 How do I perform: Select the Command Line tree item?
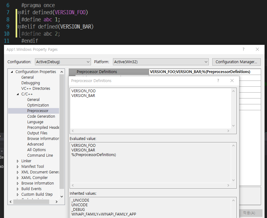[x=40, y=155]
